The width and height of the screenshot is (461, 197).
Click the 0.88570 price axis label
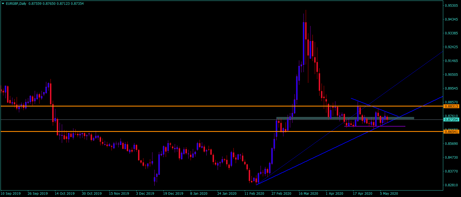pos(451,102)
